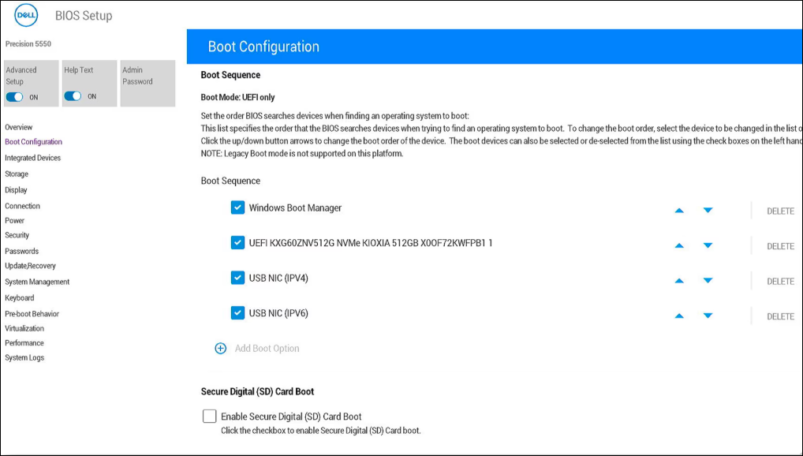Select Virtualization in the sidebar
This screenshot has width=803, height=456.
pos(24,328)
